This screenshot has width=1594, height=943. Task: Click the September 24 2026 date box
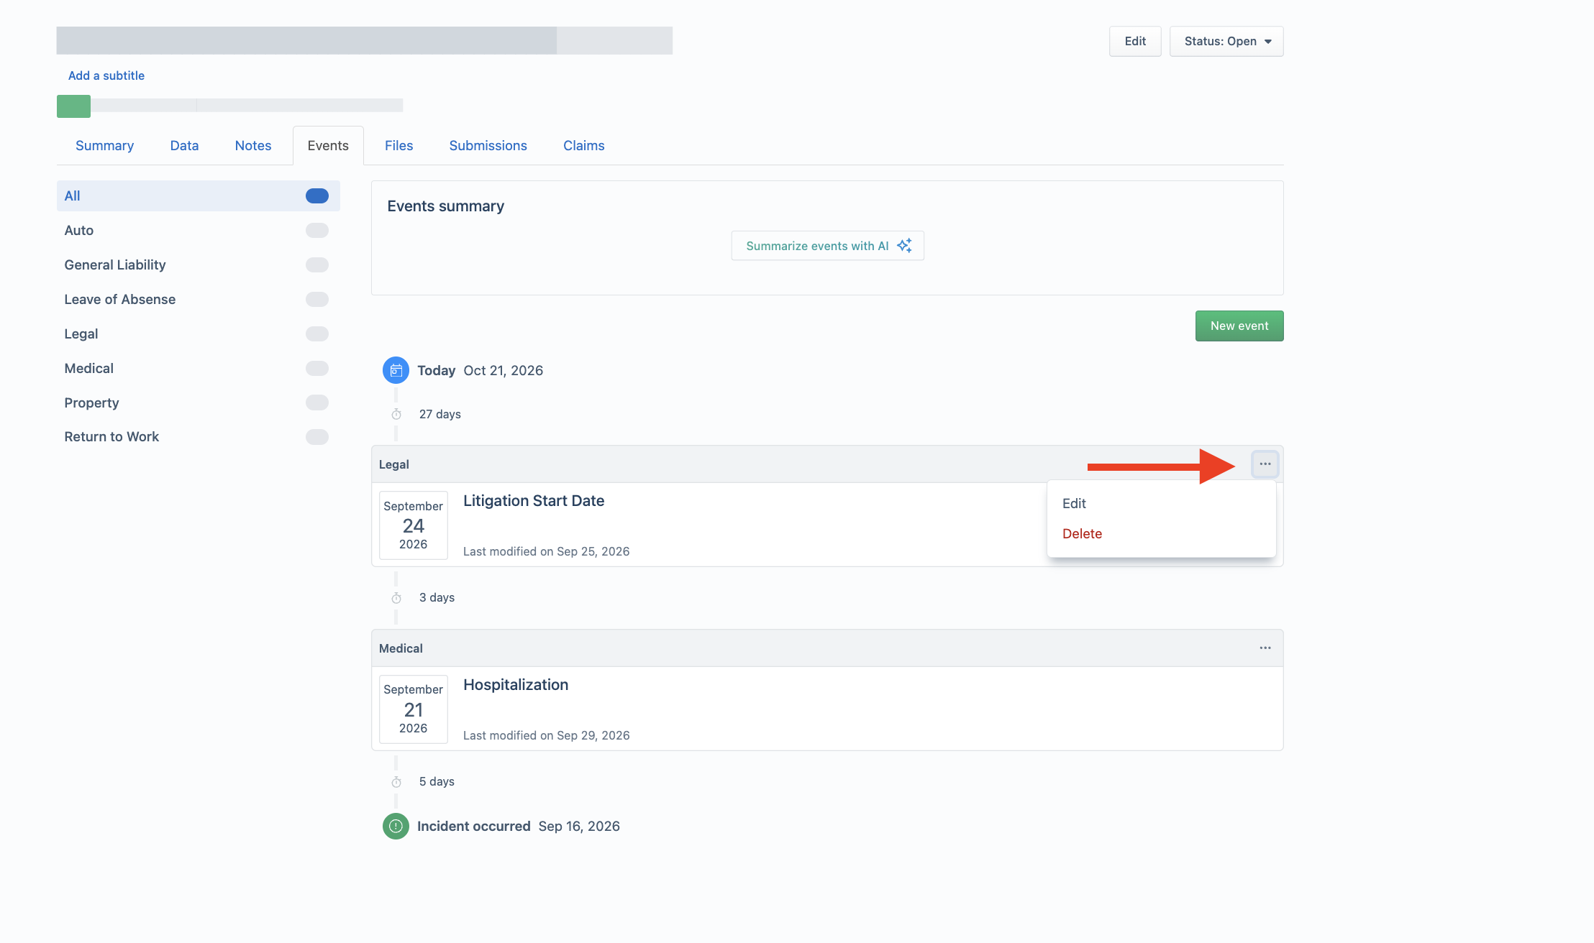pos(414,525)
